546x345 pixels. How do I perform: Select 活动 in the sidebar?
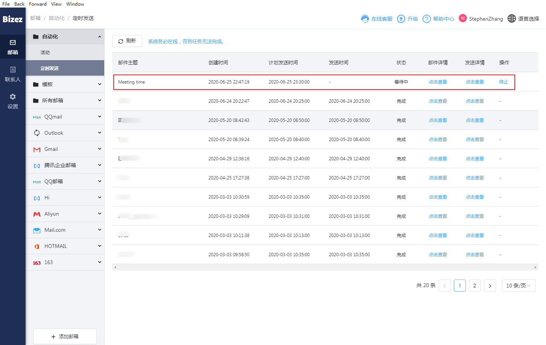tap(65, 52)
